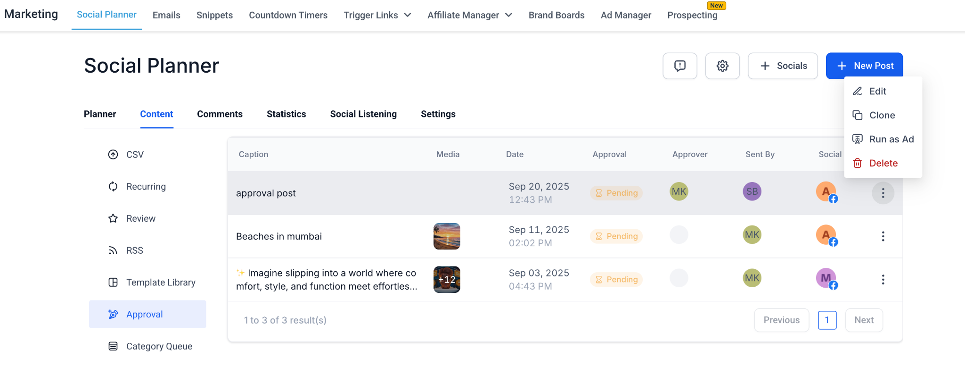Click the New Post button
Viewport: 965px width, 382px height.
tap(864, 66)
